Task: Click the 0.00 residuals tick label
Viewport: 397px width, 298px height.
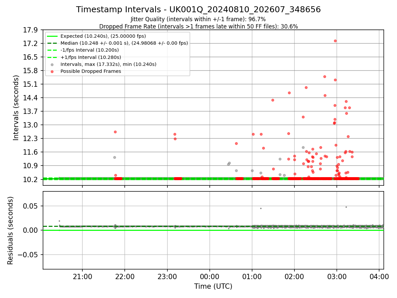Action: [31, 230]
